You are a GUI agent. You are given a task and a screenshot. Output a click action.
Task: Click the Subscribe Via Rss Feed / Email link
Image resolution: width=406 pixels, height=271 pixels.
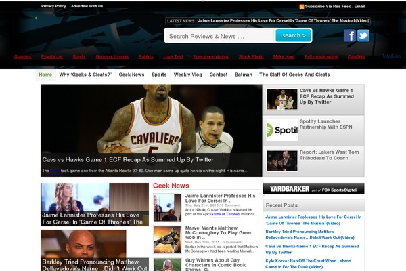click(x=335, y=7)
